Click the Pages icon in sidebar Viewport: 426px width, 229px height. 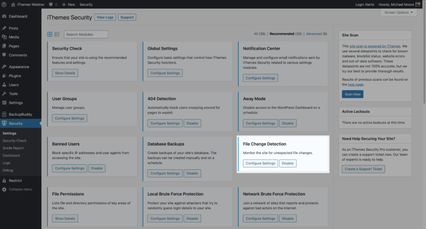4,46
